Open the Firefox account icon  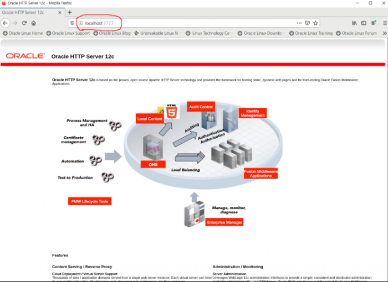[373, 23]
